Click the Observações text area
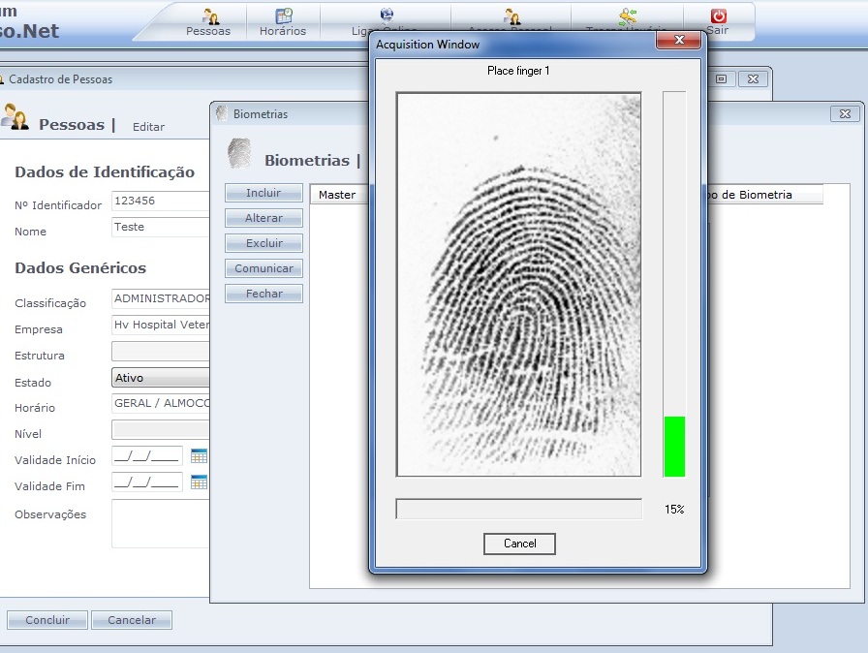Screen dimensions: 868x653 161,523
